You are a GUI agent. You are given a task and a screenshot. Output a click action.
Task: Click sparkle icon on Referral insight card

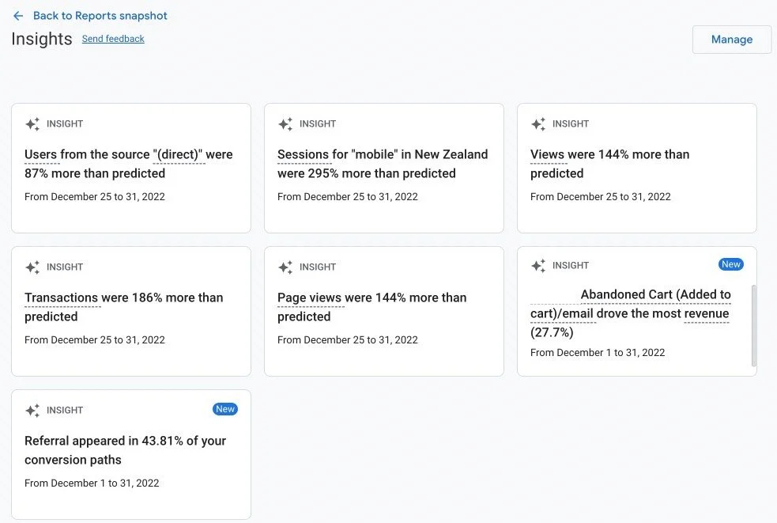coord(32,411)
